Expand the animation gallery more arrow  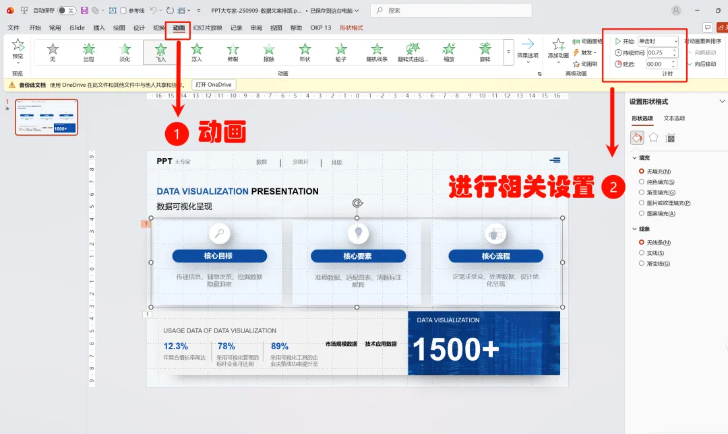(x=508, y=52)
